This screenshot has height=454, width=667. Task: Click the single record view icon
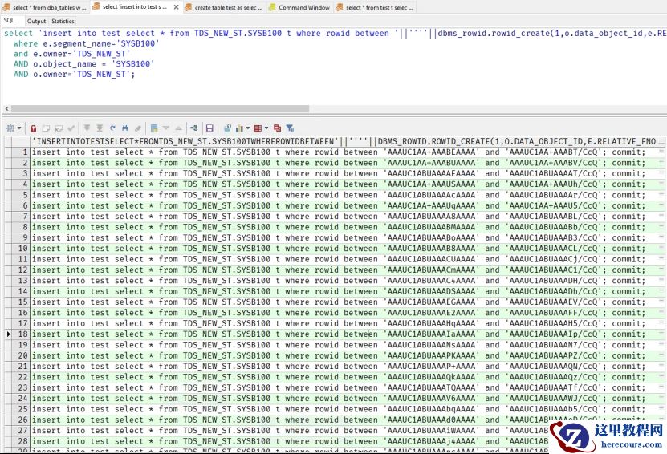[154, 128]
